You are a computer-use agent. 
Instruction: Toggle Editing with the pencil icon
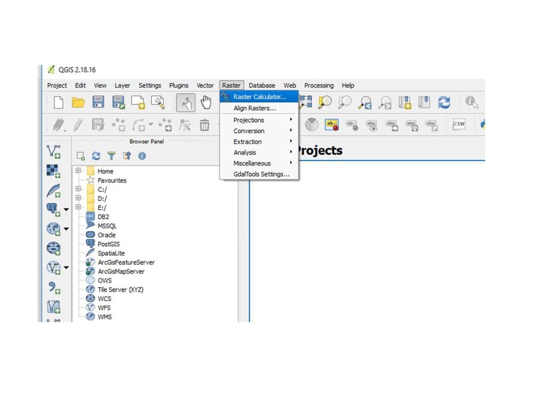coord(78,125)
